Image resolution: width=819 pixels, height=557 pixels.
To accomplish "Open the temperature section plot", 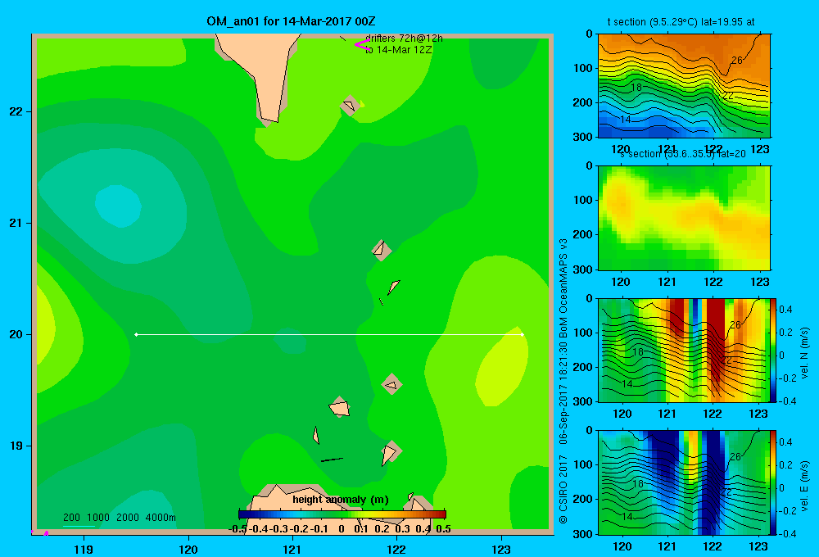I will 684,86.
